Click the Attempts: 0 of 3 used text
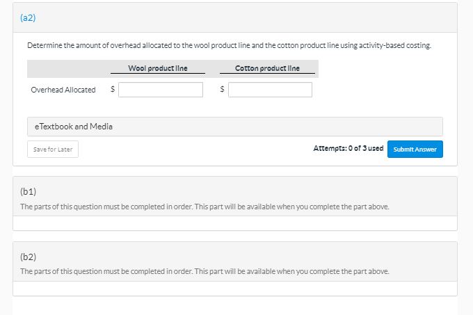The height and width of the screenshot is (315, 473). [x=348, y=149]
